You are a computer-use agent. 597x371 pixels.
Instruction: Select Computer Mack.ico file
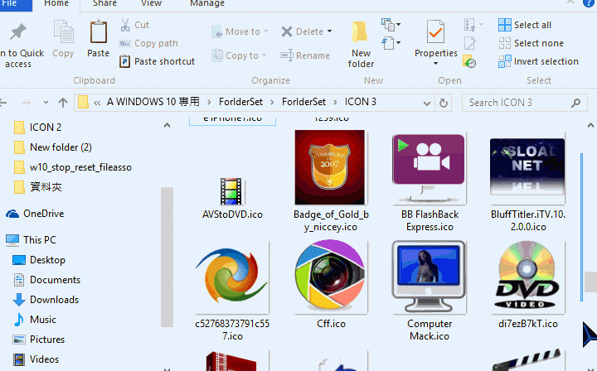click(x=430, y=291)
